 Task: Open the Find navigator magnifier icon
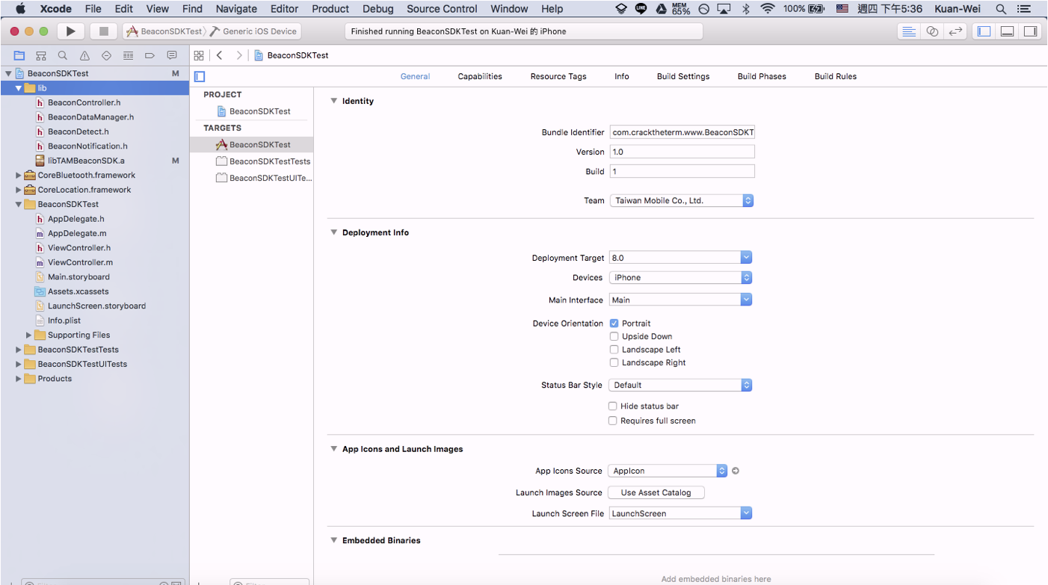click(x=63, y=55)
